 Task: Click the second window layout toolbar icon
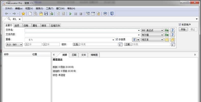(x=93, y=14)
